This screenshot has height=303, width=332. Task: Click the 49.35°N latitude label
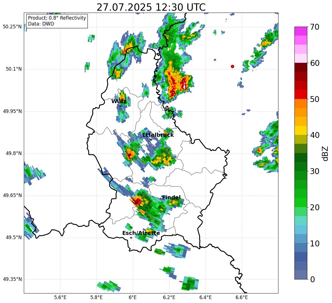pos(12,279)
